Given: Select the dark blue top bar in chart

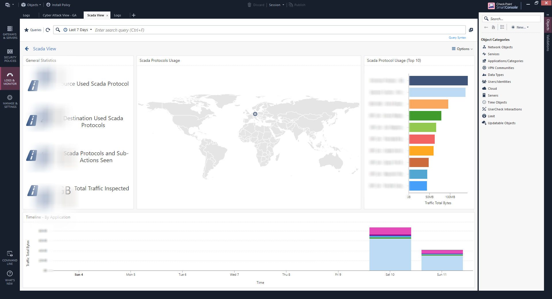Looking at the screenshot, I should [438, 80].
